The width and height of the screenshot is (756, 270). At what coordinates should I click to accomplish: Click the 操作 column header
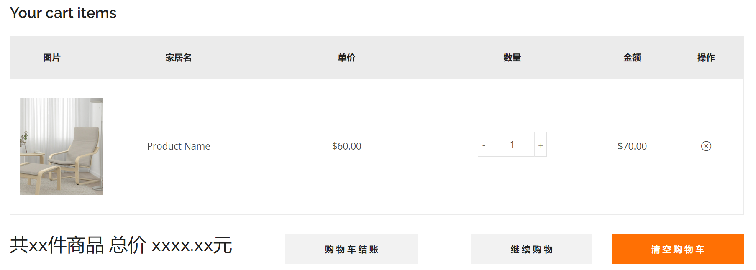click(x=706, y=58)
